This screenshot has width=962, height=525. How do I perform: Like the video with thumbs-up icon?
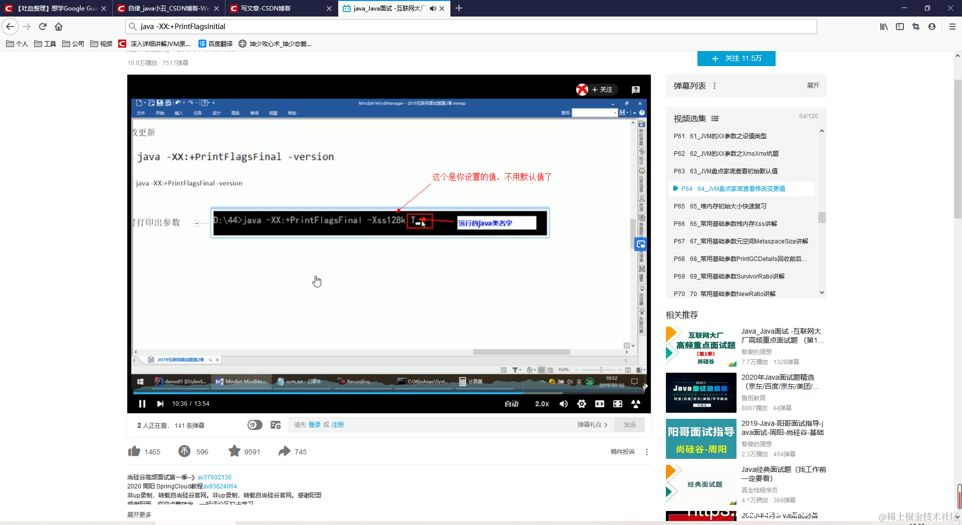134,451
